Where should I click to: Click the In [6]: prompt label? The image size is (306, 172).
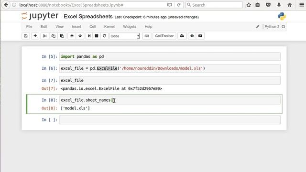pos(50,68)
